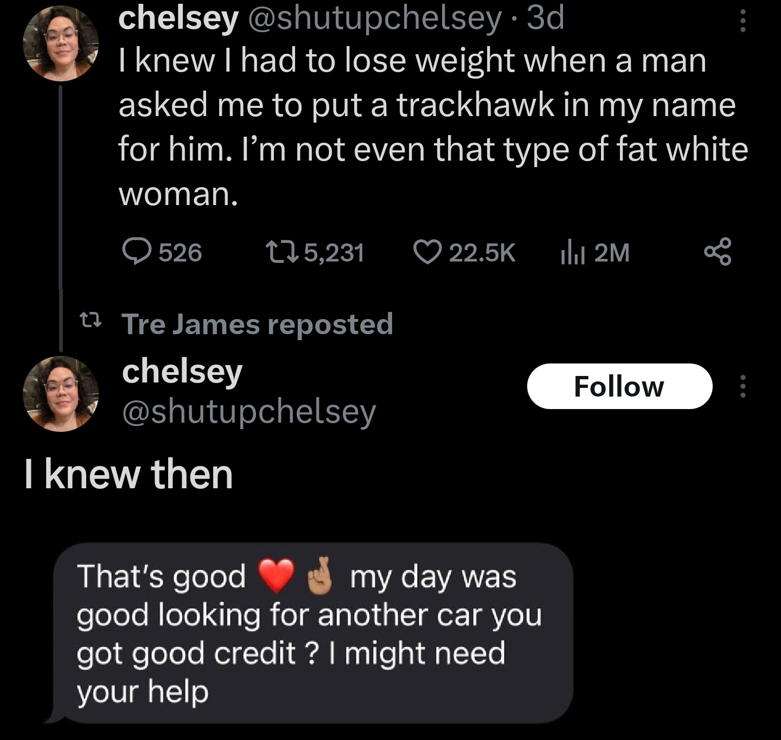Click the @shutupchelsey handle in the top tweet
The image size is (781, 740).
[x=375, y=18]
